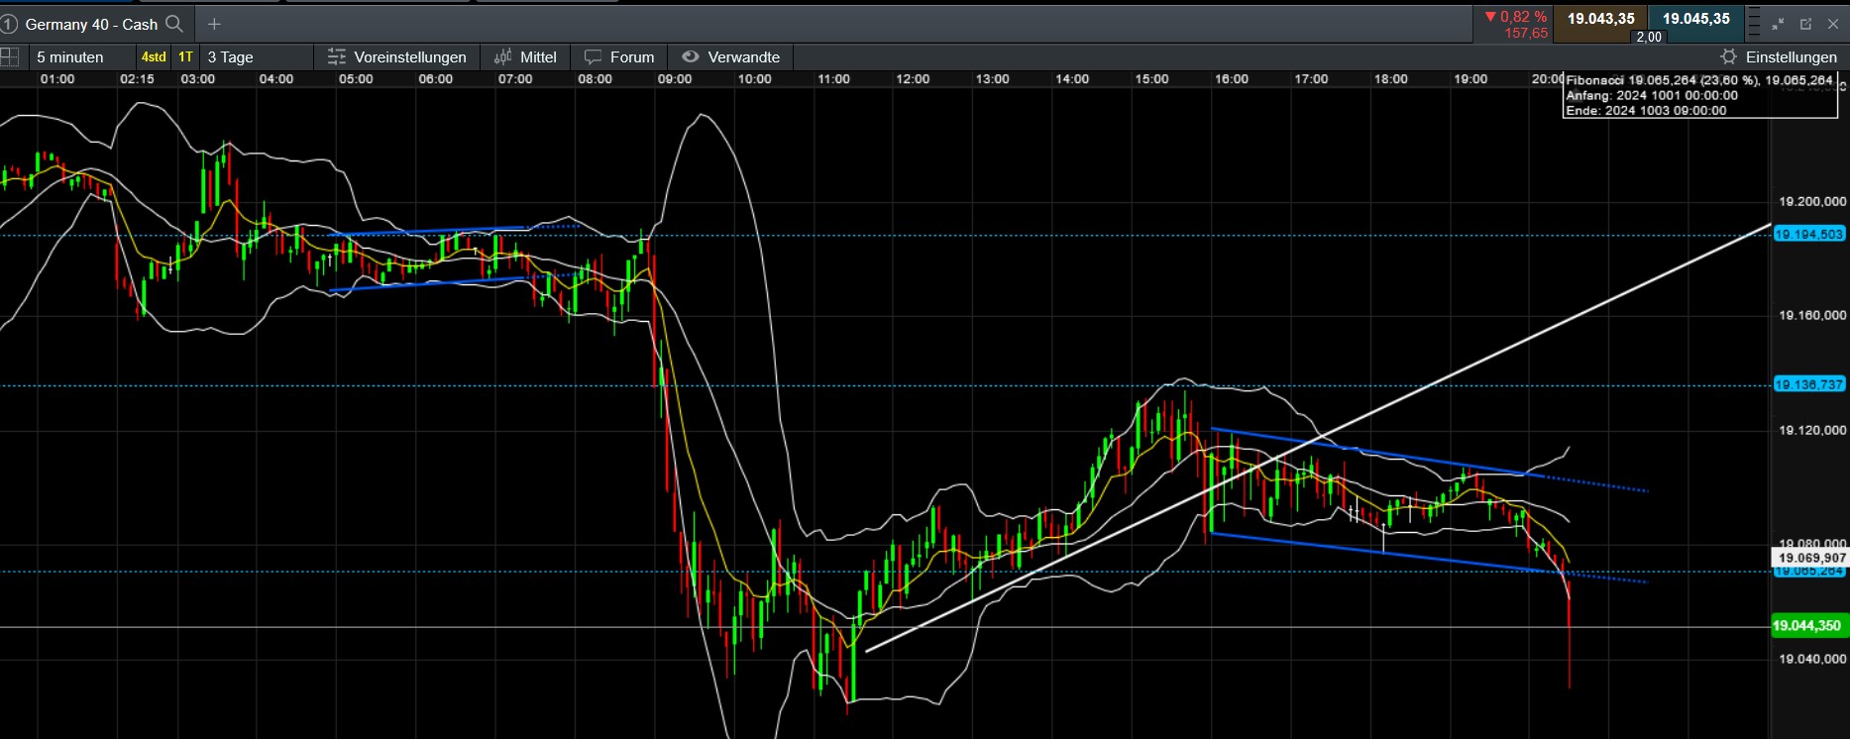Select the white ascending trendline
This screenshot has width=1850, height=739.
click(1318, 438)
